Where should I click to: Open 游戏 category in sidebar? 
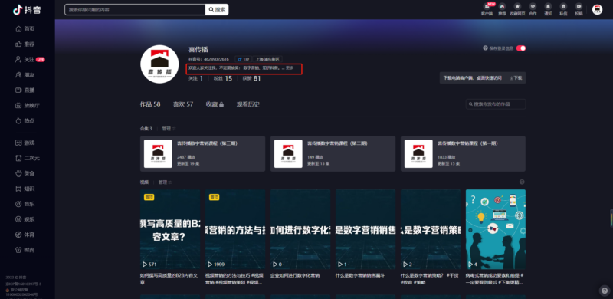point(25,143)
